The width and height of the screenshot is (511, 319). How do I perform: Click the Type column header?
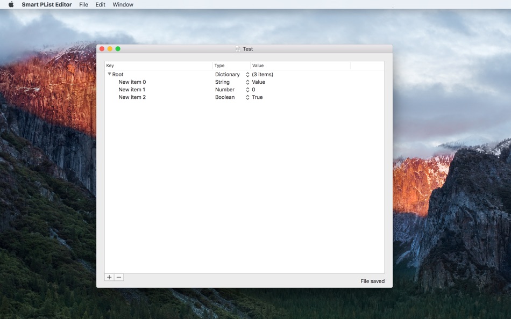tap(231, 66)
